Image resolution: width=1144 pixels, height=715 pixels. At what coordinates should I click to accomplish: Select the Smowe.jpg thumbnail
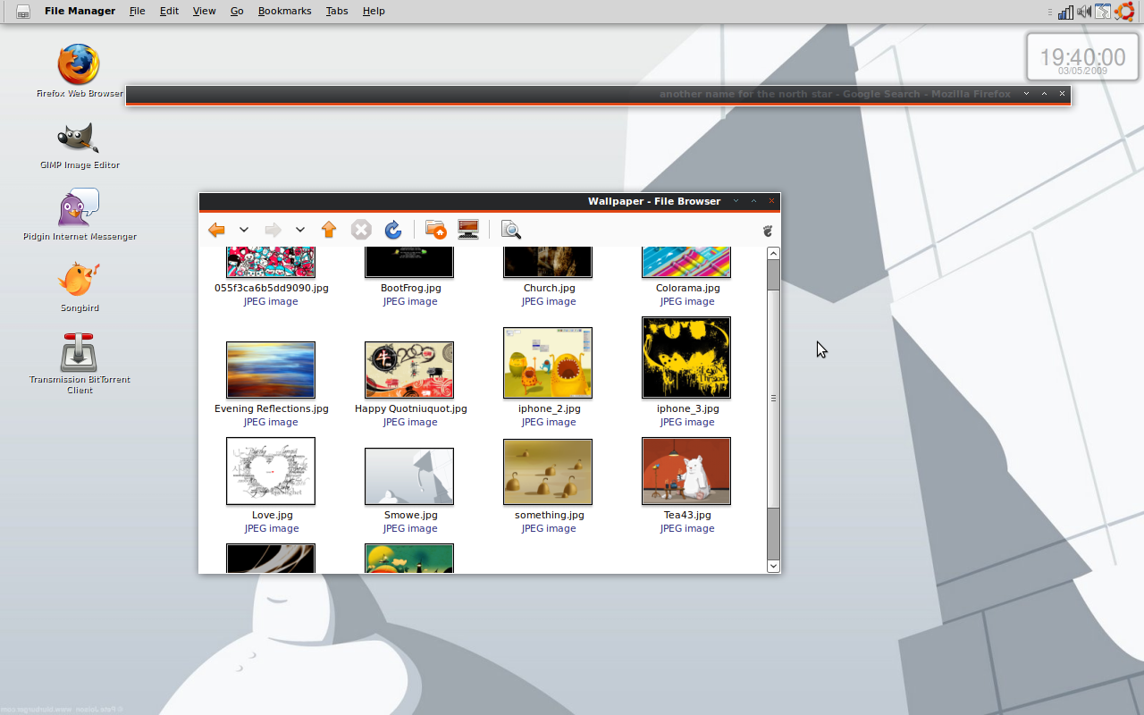[x=409, y=476]
